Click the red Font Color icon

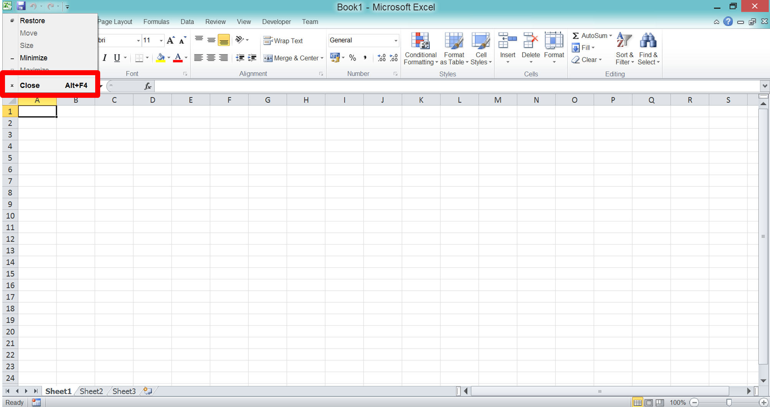tap(178, 58)
